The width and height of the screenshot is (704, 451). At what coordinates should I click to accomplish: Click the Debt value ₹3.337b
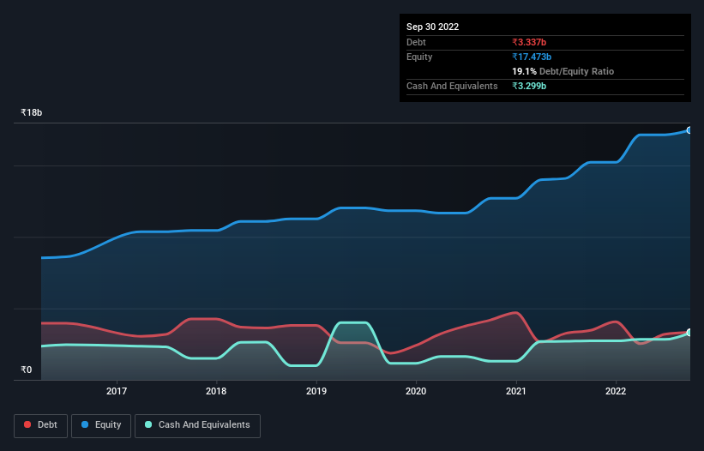click(x=529, y=42)
